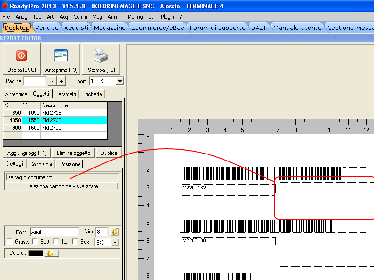Switch to the Desktop tab
Viewport: 374px width, 280px height.
coord(17,28)
